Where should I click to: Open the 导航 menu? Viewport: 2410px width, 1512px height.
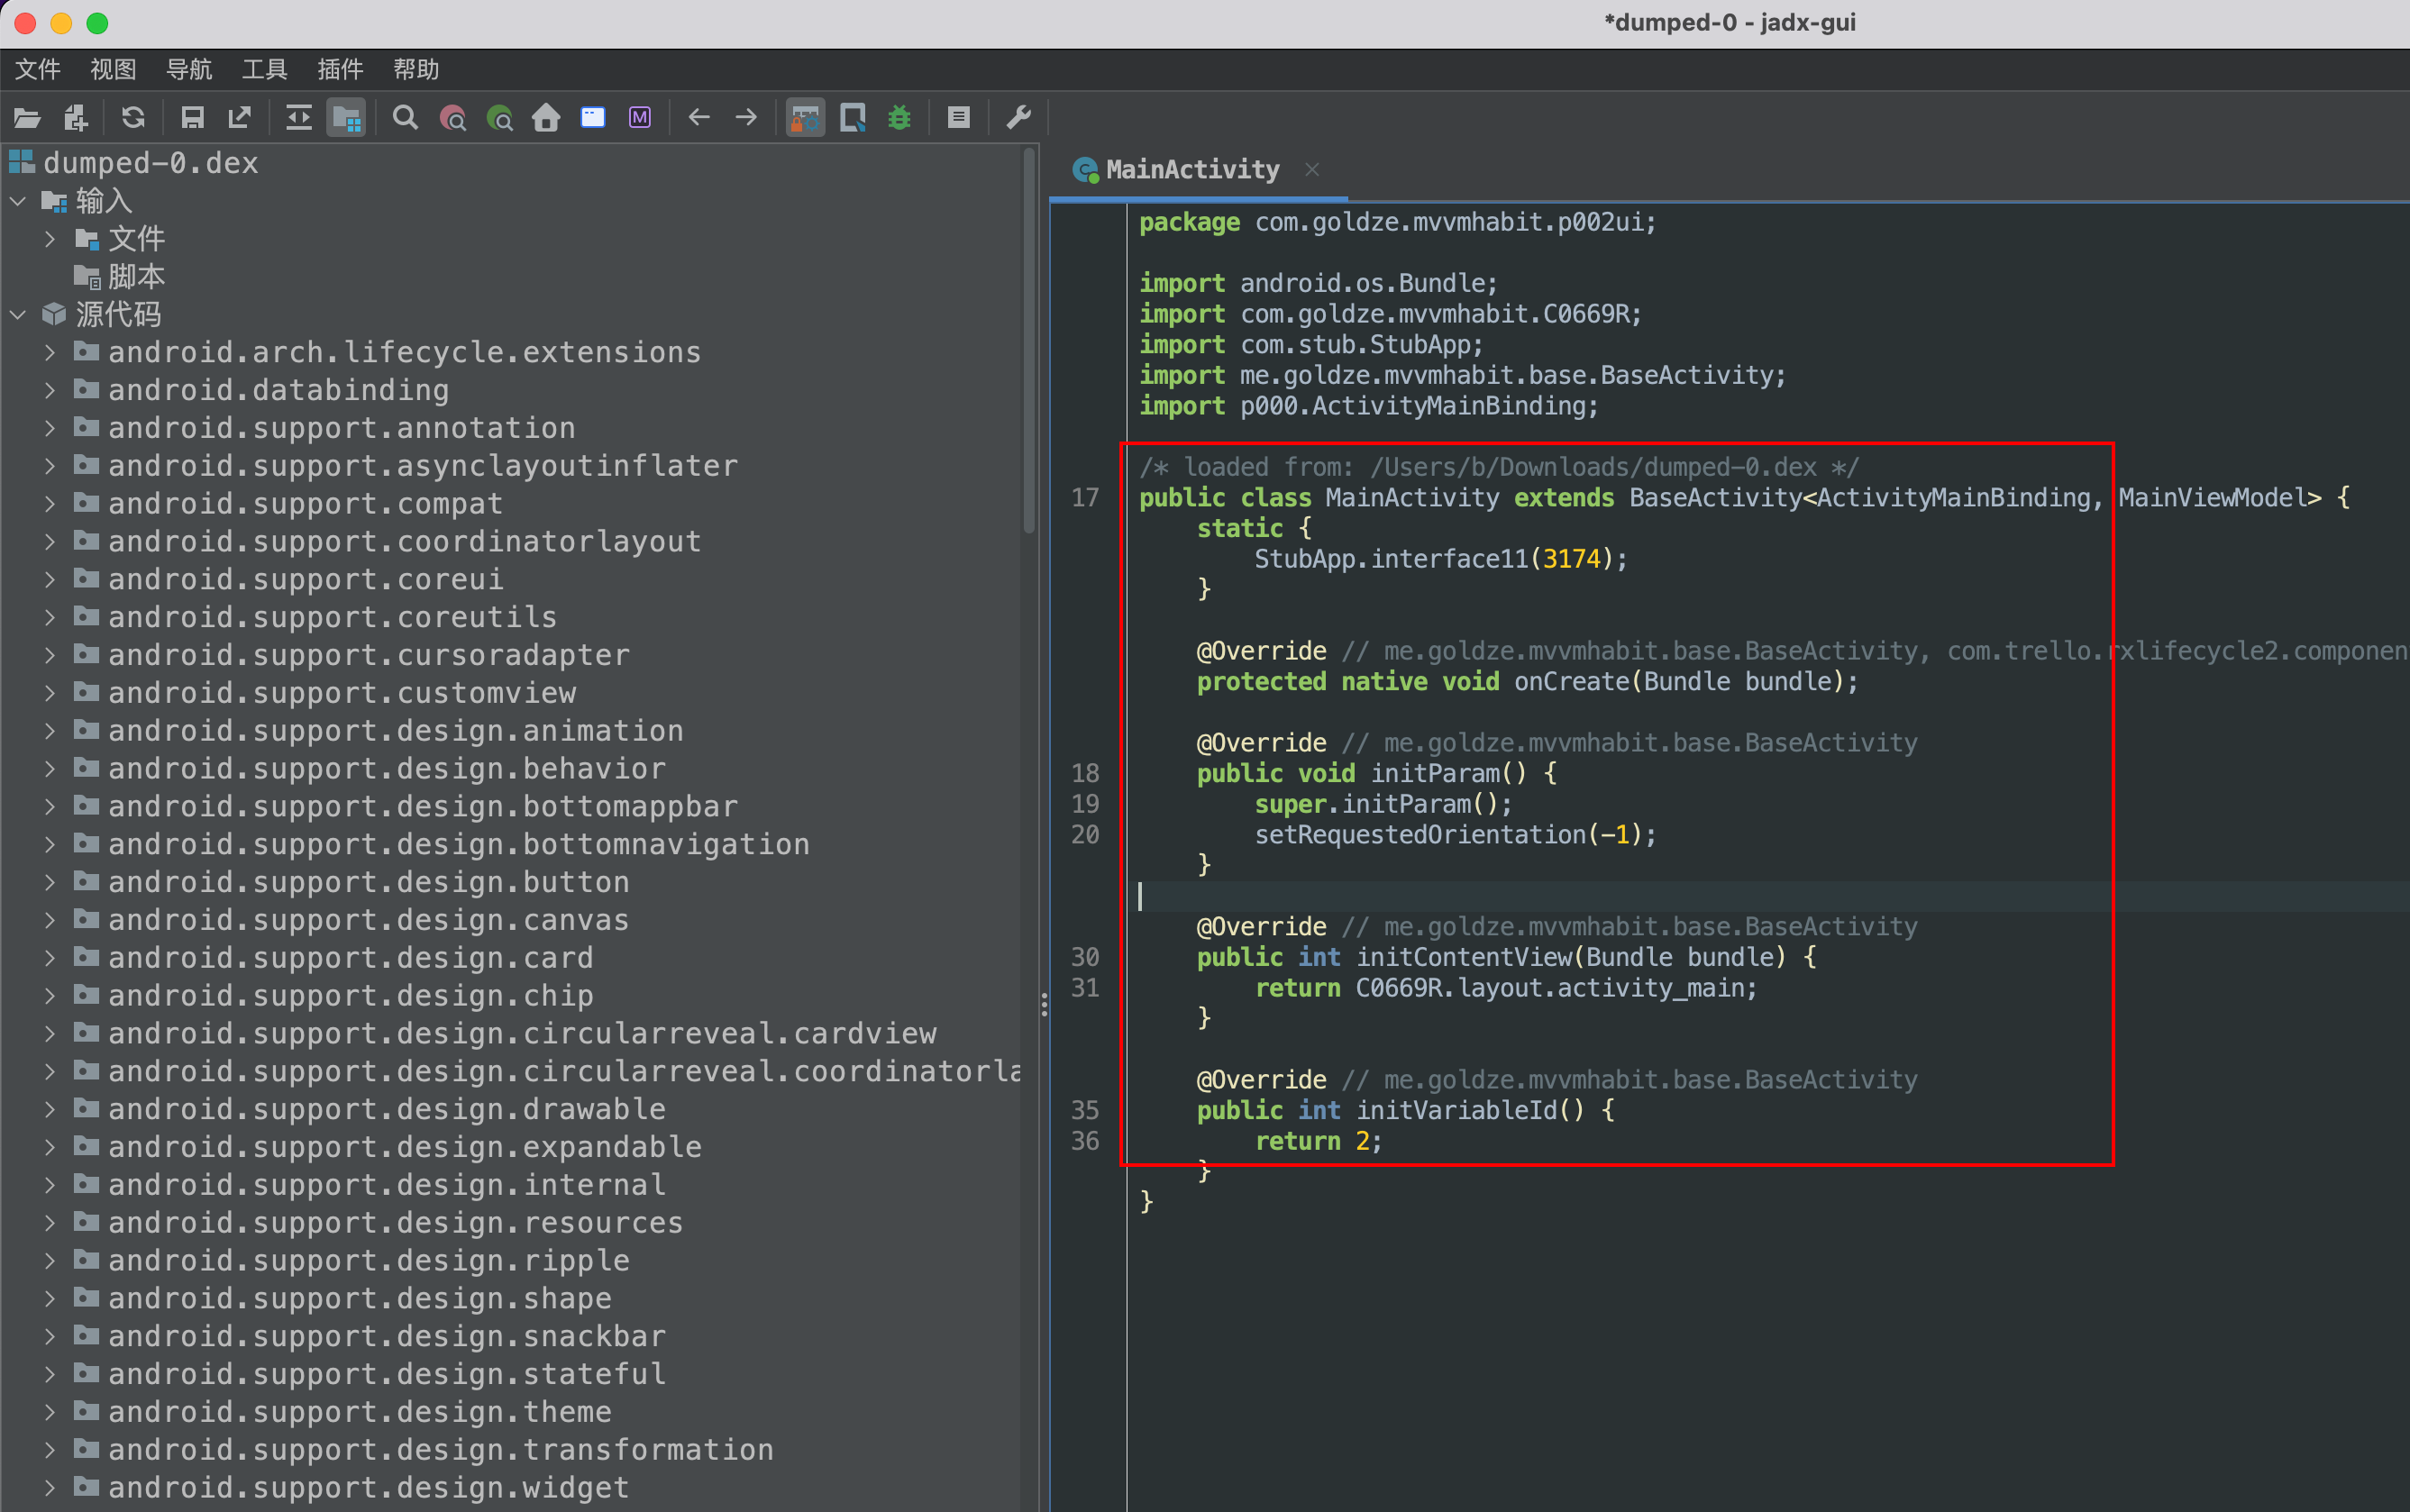189,69
